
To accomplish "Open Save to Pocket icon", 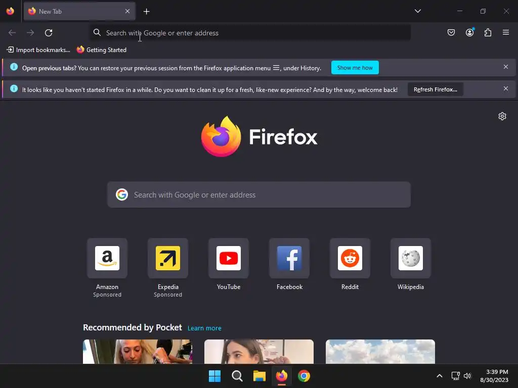I will [451, 32].
